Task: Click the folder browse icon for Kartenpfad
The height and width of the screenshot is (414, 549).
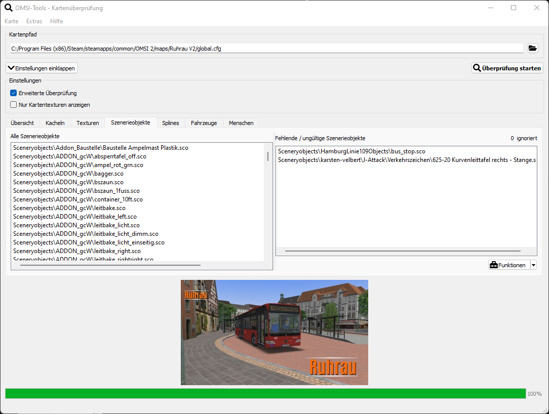Action: click(x=532, y=48)
